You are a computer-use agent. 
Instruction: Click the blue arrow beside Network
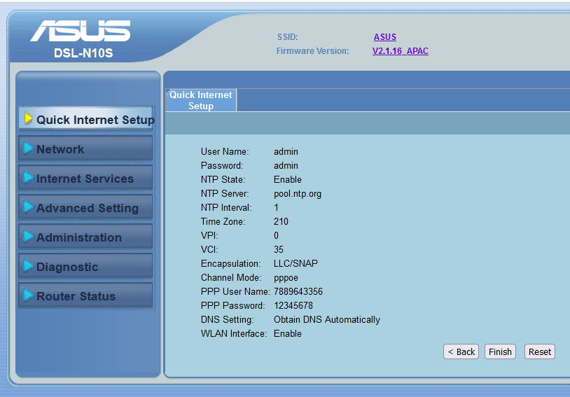(x=28, y=148)
